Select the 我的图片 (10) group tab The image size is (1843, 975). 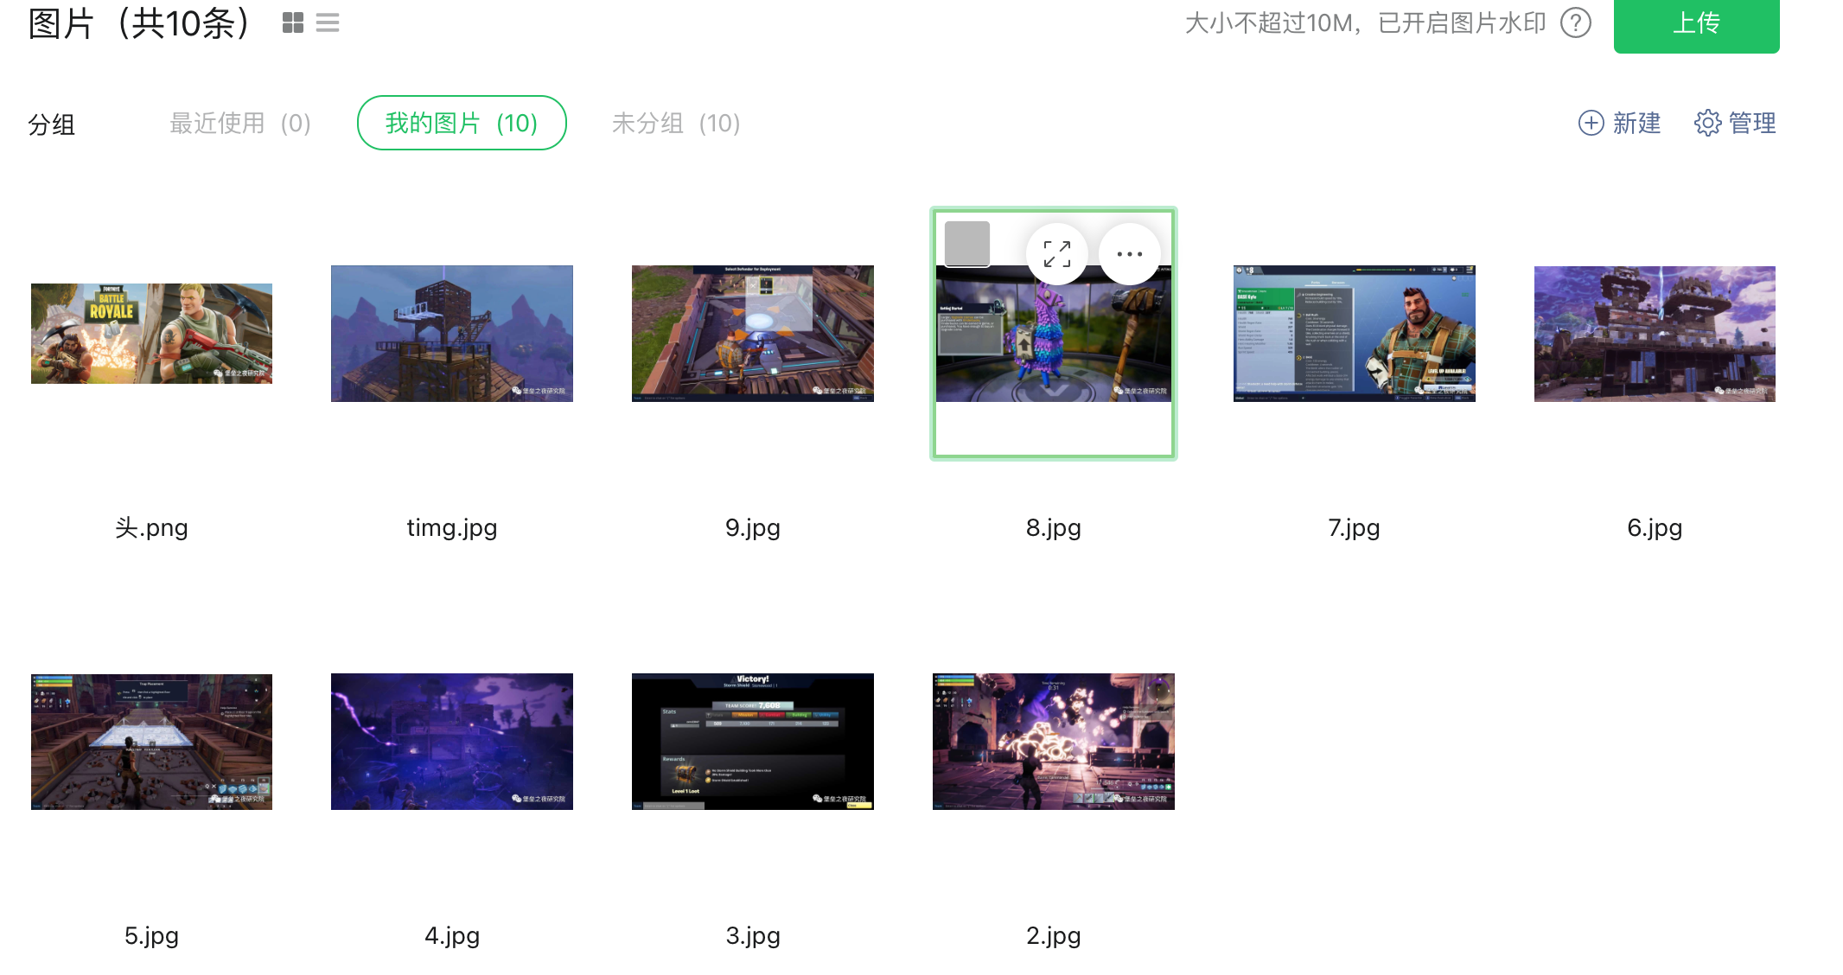click(462, 123)
